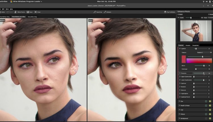Open help for Mouth & Nose section

point(210,106)
